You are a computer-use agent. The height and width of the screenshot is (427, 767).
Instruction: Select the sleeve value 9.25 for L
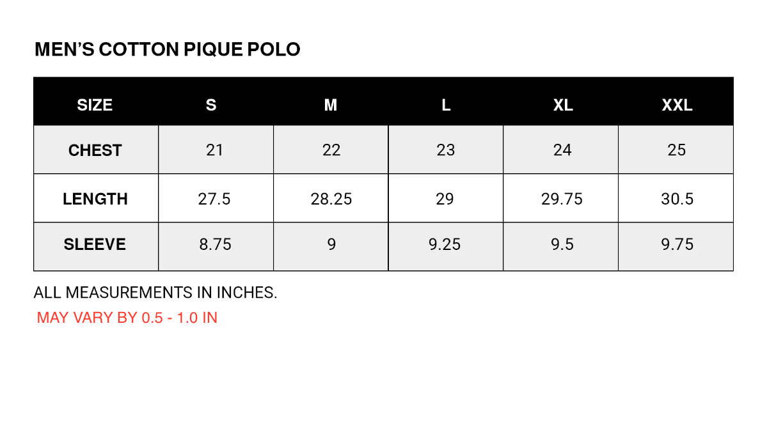point(445,245)
